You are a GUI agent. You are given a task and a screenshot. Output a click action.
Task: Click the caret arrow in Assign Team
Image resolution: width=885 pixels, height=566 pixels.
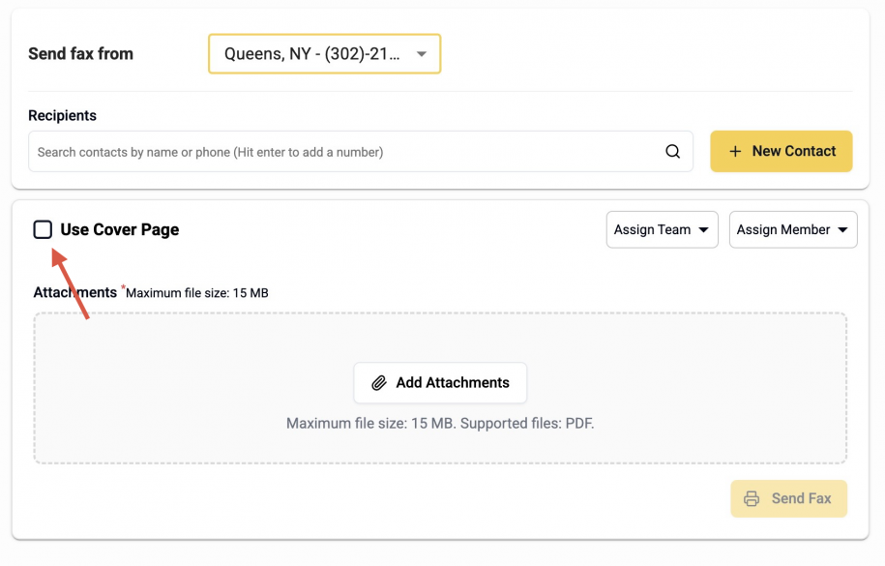coord(703,230)
